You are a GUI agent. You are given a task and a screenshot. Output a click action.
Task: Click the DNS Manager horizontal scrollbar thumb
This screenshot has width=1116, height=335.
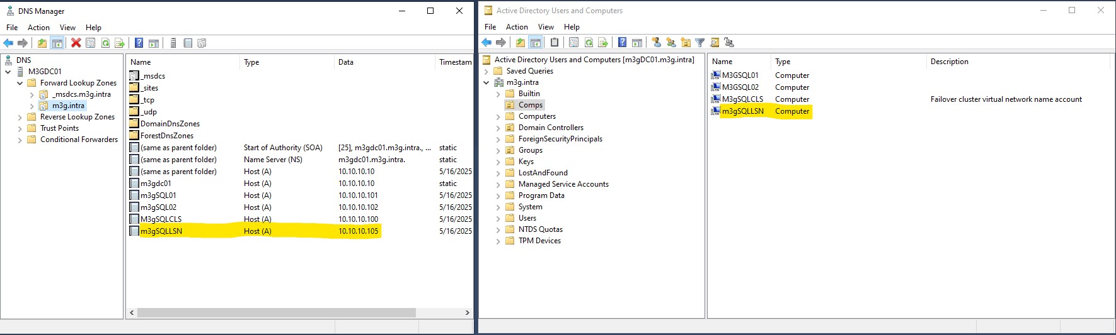(x=276, y=312)
